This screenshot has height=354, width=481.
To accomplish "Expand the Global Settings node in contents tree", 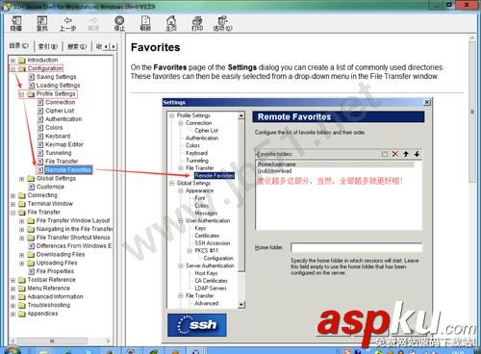I will coord(22,179).
